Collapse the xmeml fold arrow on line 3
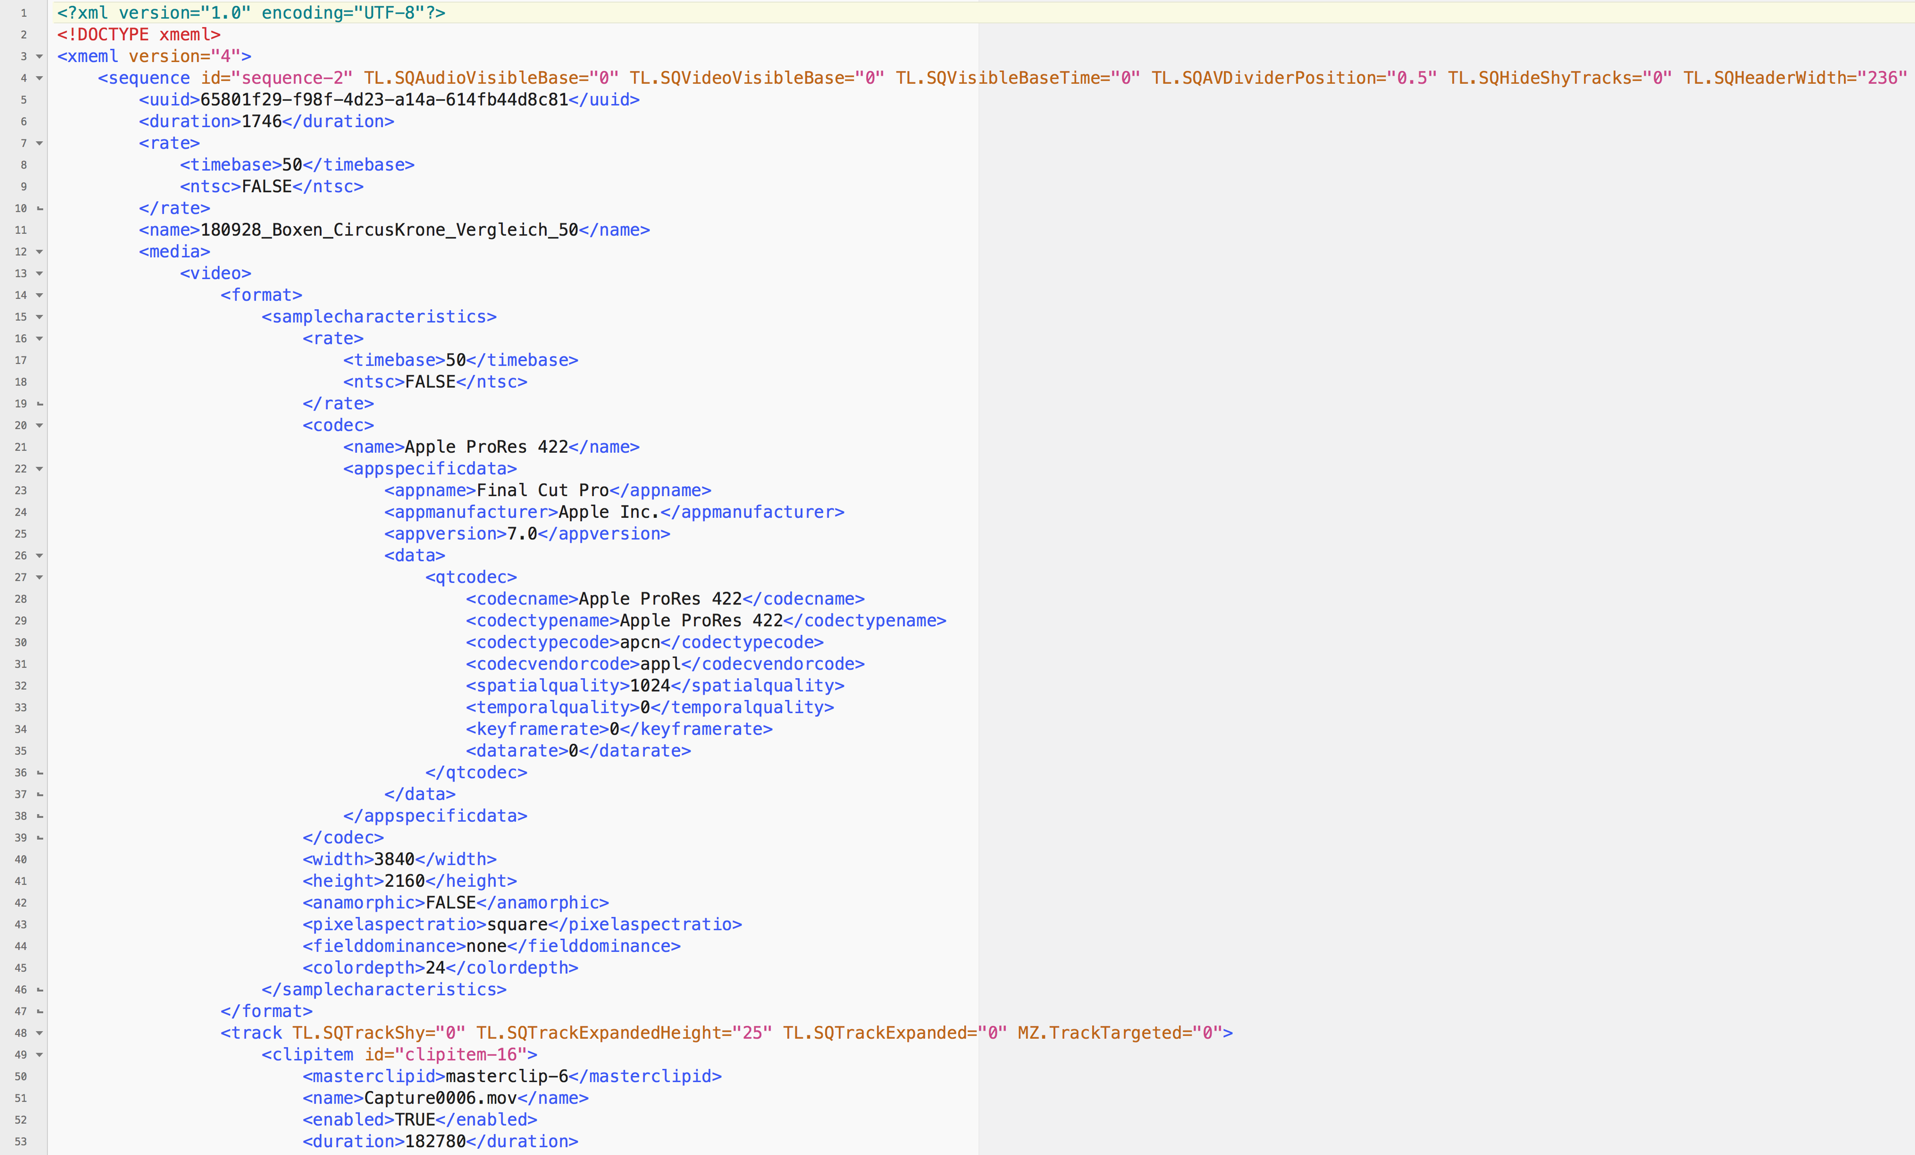 (x=40, y=57)
